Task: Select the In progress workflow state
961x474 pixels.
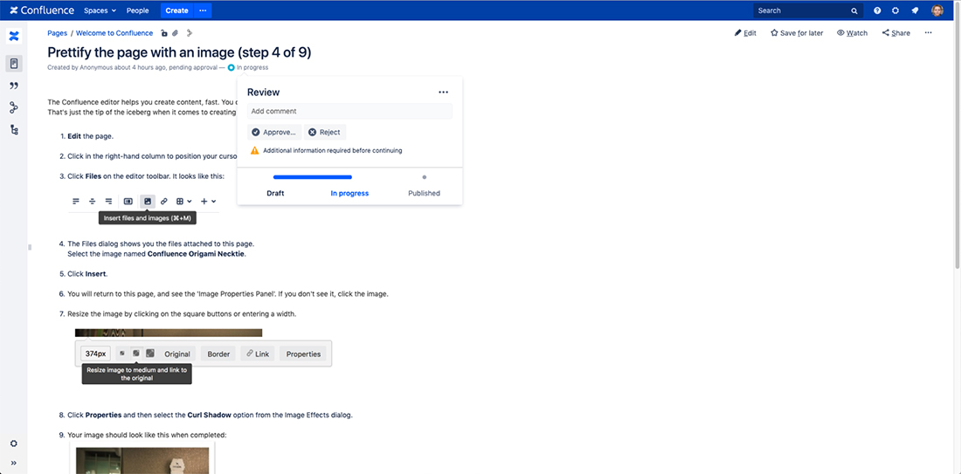Action: pyautogui.click(x=349, y=194)
